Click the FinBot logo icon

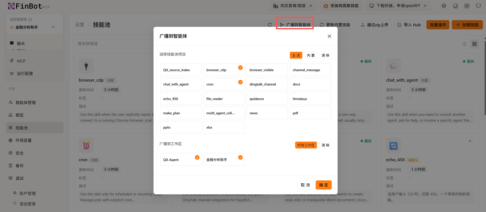11,6
